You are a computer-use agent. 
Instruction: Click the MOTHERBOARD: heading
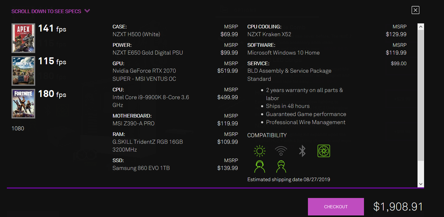(x=132, y=116)
